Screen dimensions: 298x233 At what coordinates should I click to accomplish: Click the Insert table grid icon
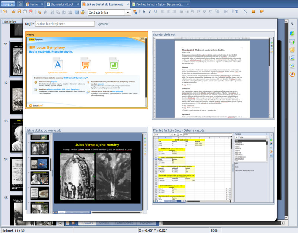77,12
